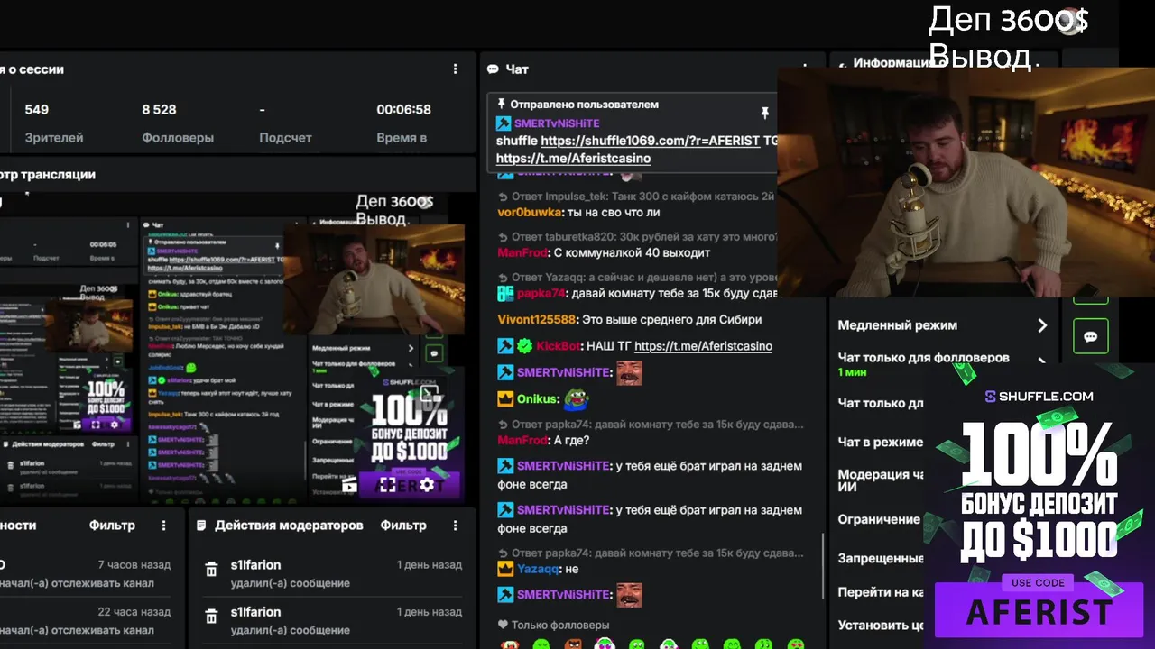Click KickBot moderator hammer badge
Image resolution: width=1155 pixels, height=649 pixels.
tap(505, 346)
